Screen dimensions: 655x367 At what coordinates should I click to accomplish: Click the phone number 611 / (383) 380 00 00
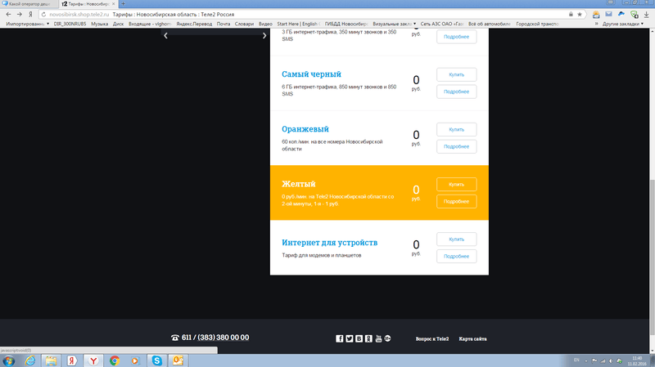[x=215, y=338]
